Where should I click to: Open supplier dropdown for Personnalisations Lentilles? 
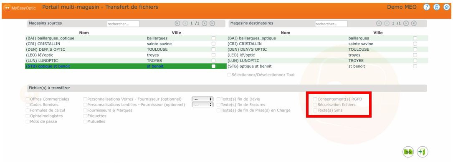(x=202, y=105)
